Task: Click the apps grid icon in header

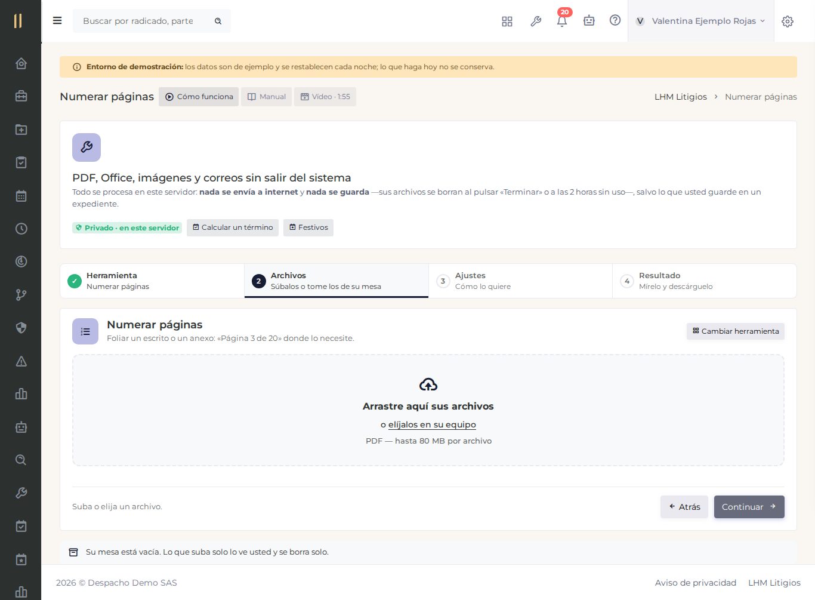Action: point(507,21)
